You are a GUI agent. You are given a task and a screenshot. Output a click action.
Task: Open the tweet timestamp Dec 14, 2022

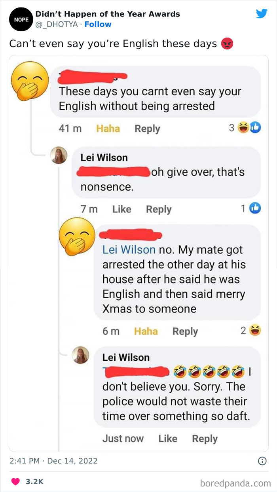53,461
